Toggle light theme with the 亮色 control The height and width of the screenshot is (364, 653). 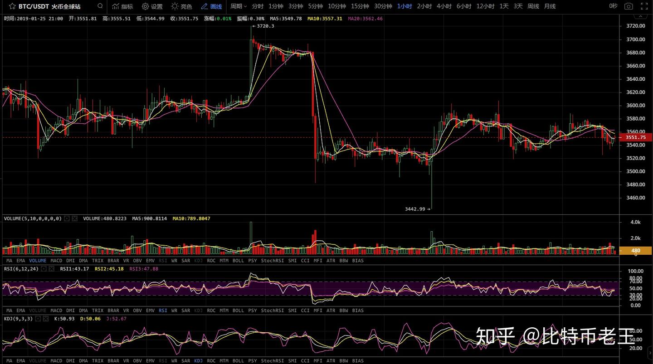pos(181,6)
